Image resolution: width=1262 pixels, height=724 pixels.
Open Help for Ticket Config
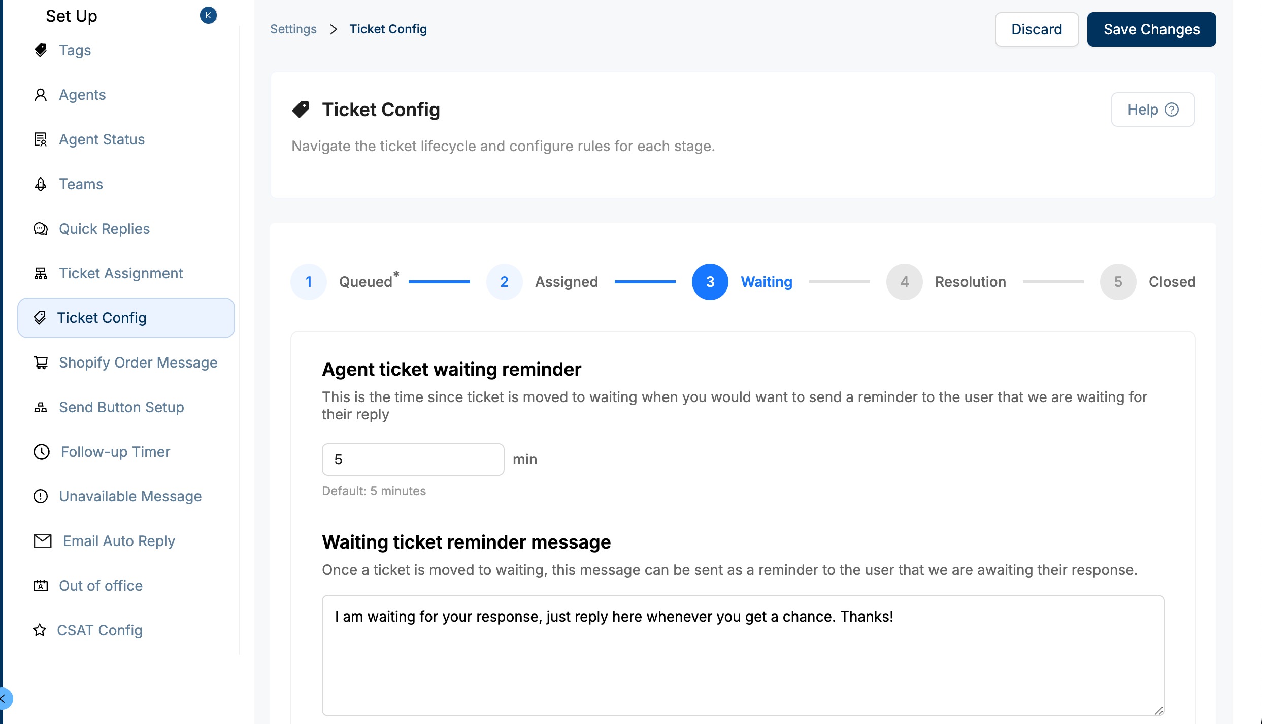point(1152,110)
